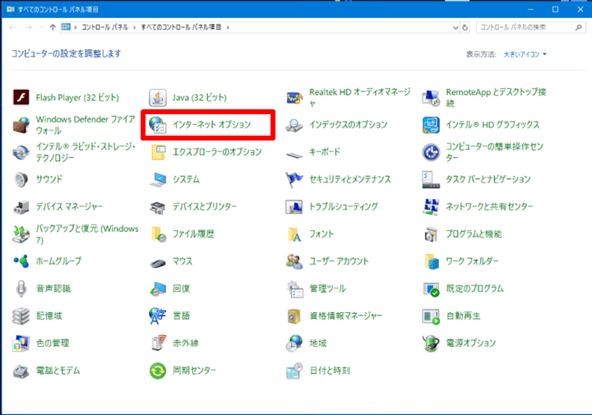The image size is (592, 415).
Task: Select コントロール パネル breadcrumb in address bar
Action: [105, 27]
